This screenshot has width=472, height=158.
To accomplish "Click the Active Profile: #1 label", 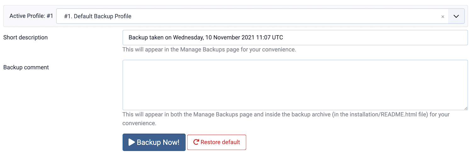I will click(x=31, y=16).
